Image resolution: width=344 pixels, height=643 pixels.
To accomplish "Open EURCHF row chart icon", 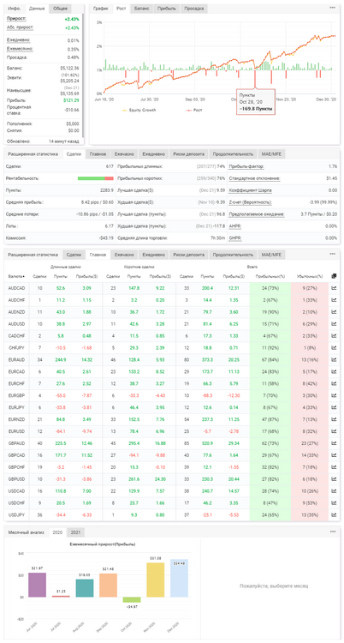I will pyautogui.click(x=334, y=383).
